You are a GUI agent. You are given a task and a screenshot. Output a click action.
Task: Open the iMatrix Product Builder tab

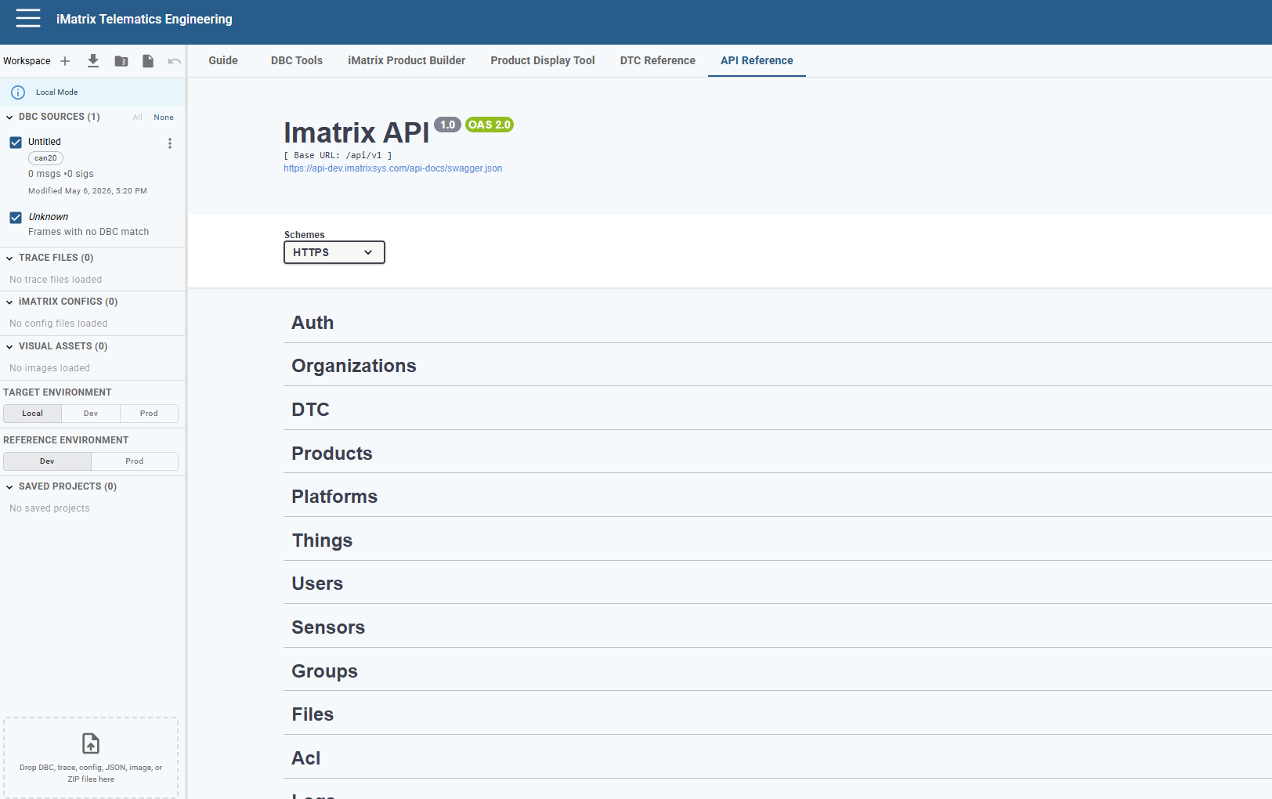pos(407,60)
